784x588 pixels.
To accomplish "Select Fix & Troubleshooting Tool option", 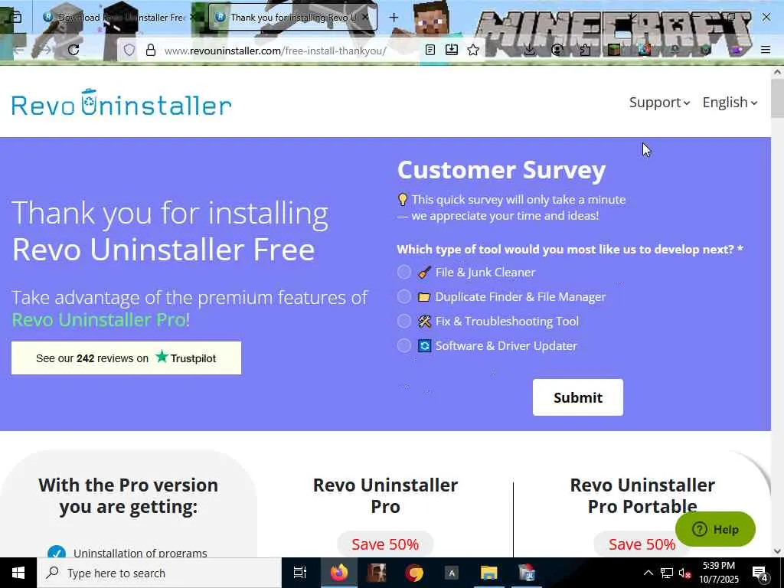I will pyautogui.click(x=404, y=321).
